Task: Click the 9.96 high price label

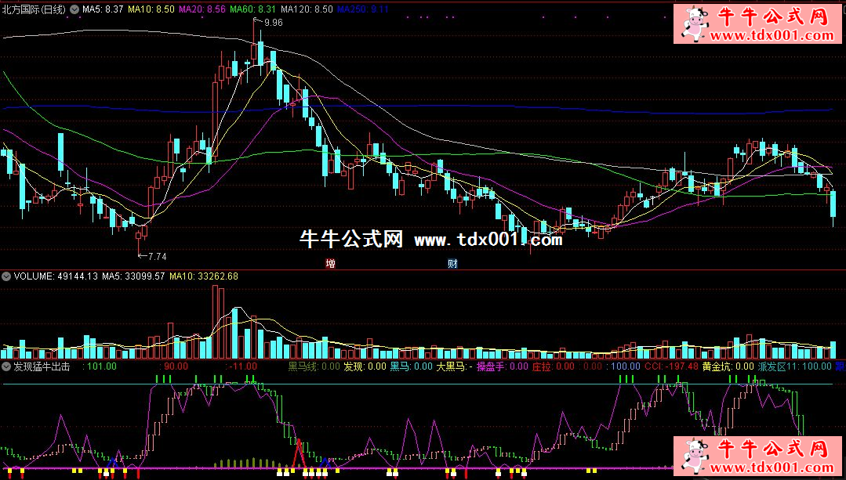Action: point(273,22)
